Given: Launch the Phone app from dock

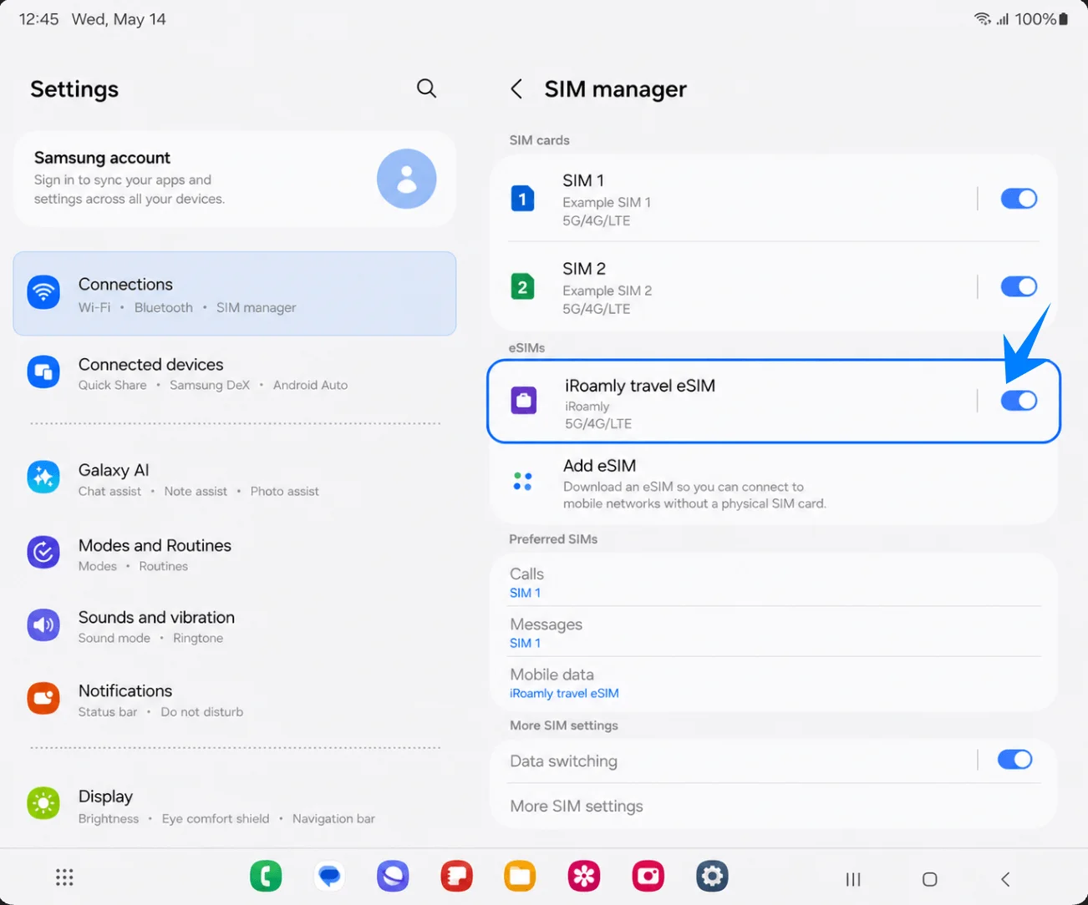Looking at the screenshot, I should tap(266, 877).
